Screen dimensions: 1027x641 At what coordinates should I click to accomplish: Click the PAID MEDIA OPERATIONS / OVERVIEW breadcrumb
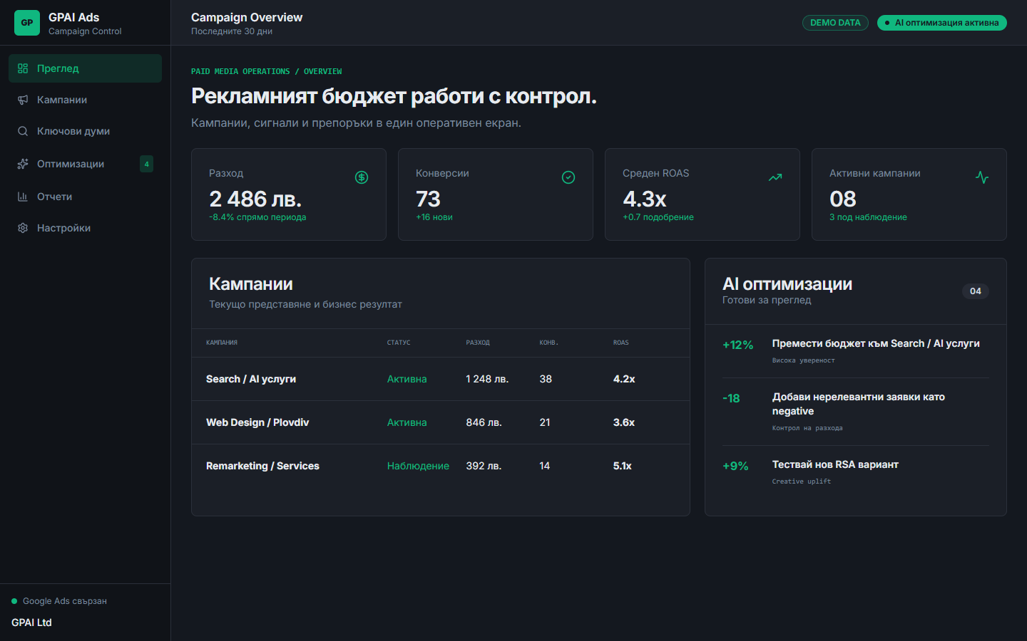(x=267, y=71)
